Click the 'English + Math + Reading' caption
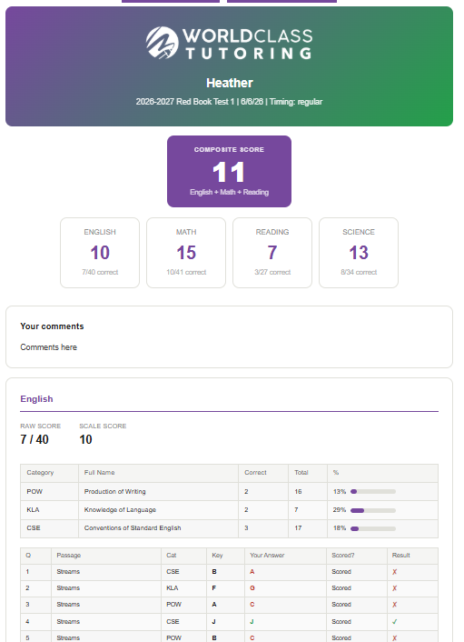Viewport: 464px width, 642px height. pyautogui.click(x=229, y=192)
